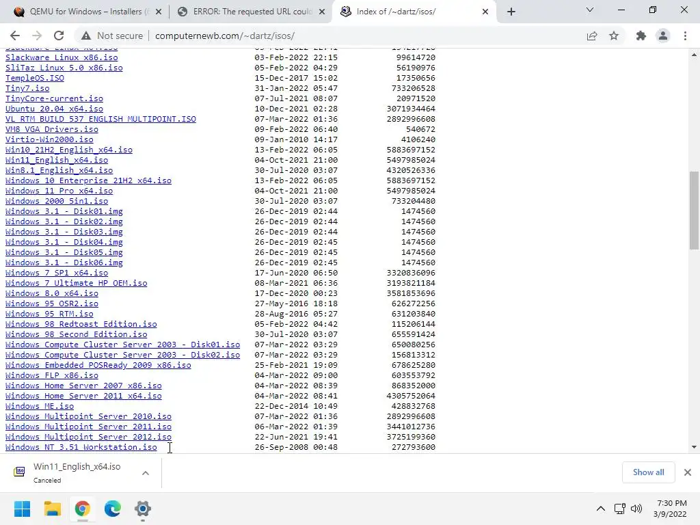
Task: Open Windows_7_Ultimate_HP_OEM.iso link
Action: [x=77, y=284]
